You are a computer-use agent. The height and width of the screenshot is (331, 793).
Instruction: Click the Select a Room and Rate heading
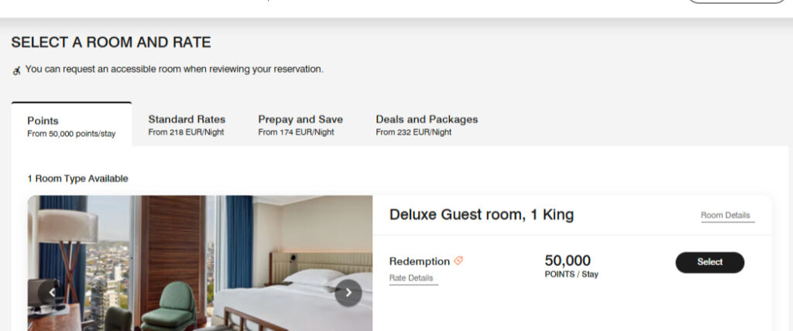pyautogui.click(x=111, y=43)
